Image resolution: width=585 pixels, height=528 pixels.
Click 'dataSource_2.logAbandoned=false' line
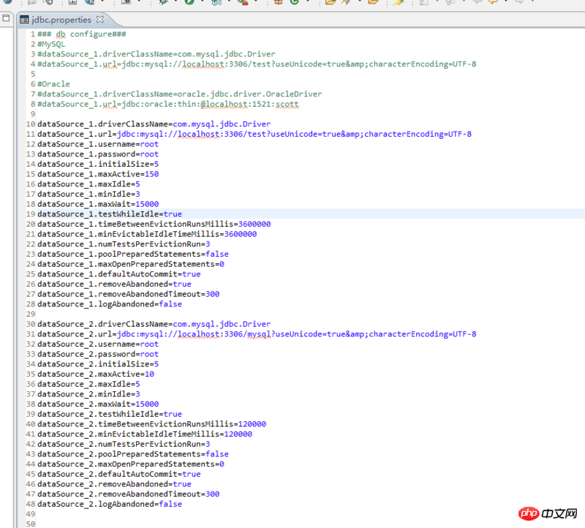(110, 505)
